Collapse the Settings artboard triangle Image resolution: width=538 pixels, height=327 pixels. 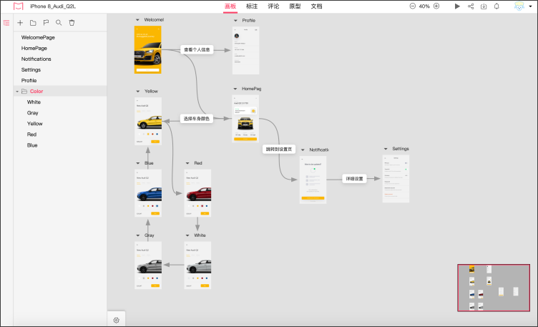(386, 149)
